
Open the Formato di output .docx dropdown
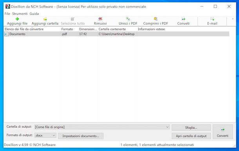[45, 135]
